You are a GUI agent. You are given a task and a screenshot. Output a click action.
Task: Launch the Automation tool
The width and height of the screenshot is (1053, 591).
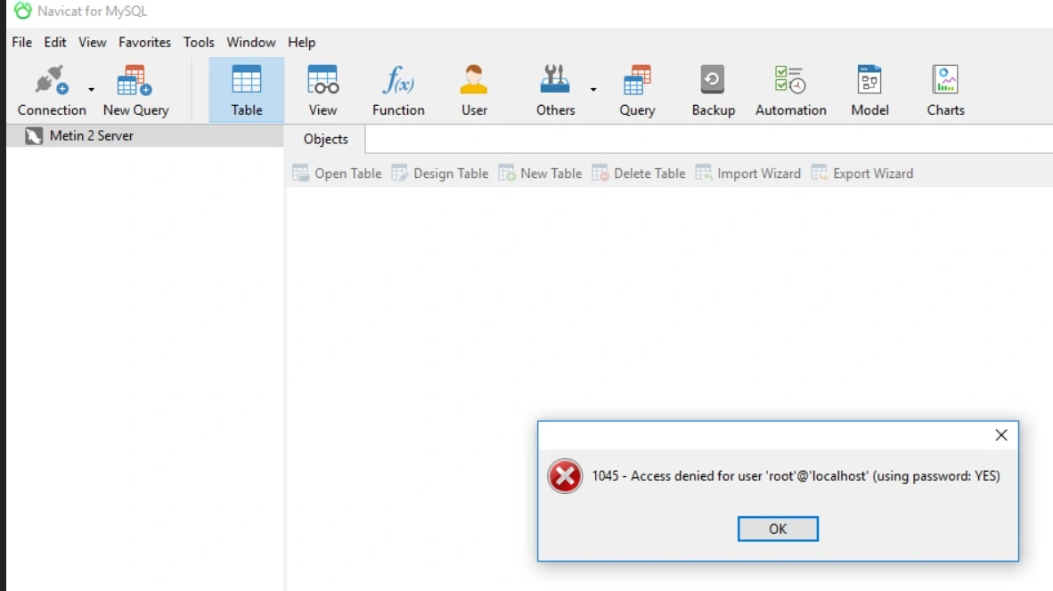coord(790,90)
